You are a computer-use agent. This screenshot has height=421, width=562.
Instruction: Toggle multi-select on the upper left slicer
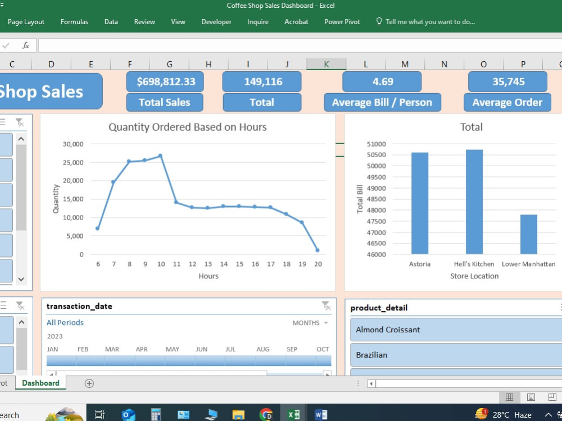point(3,123)
